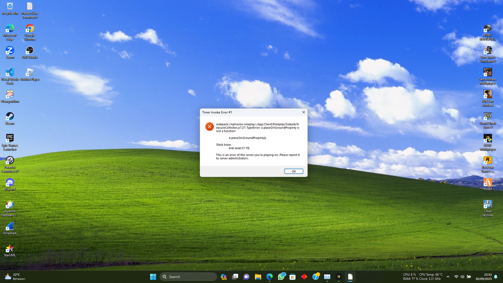Select the StarUML desktop shortcut

[10, 250]
